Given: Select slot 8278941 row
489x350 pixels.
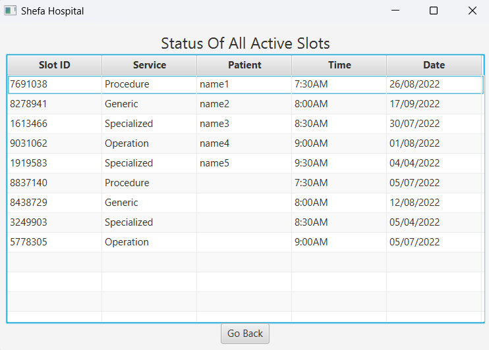Looking at the screenshot, I should [29, 104].
